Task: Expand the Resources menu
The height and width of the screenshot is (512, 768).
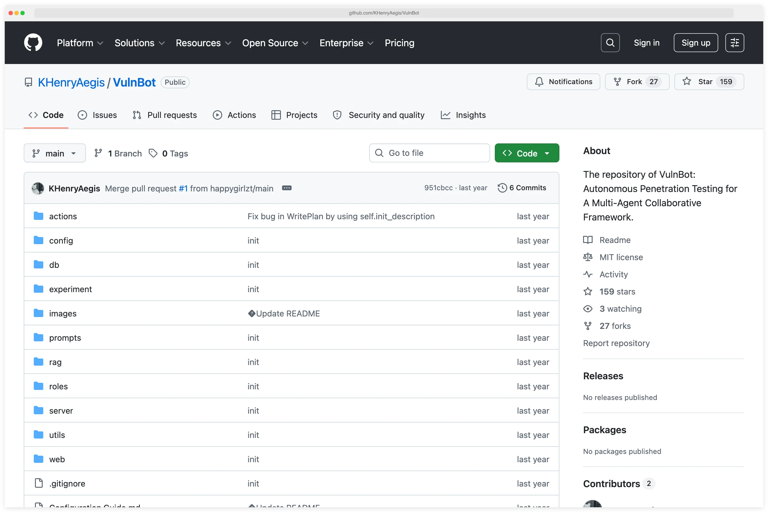Action: 204,43
